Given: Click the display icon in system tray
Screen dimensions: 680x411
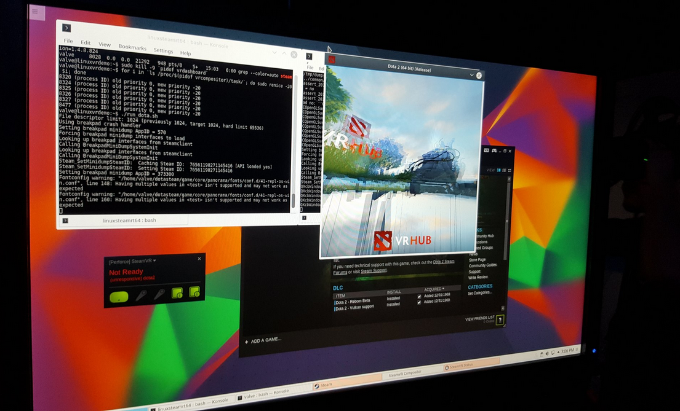Looking at the screenshot, I should point(553,353).
